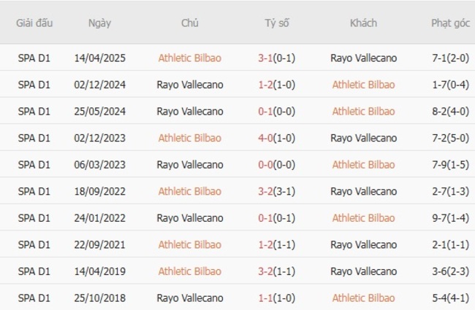Click away team Rayo Vallecano on 02/12/2023
This screenshot has width=475, height=310.
(363, 138)
